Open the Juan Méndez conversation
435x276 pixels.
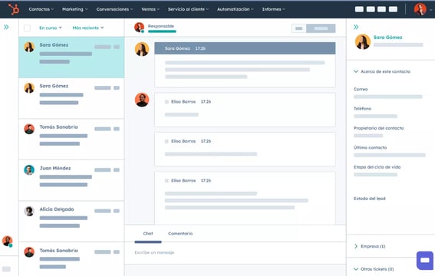click(x=71, y=180)
